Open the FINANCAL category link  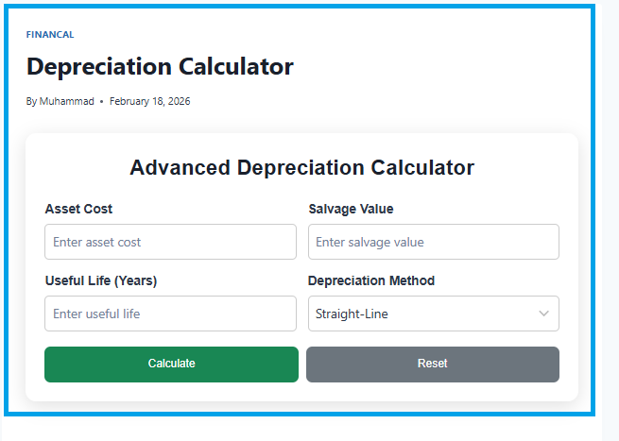point(50,35)
